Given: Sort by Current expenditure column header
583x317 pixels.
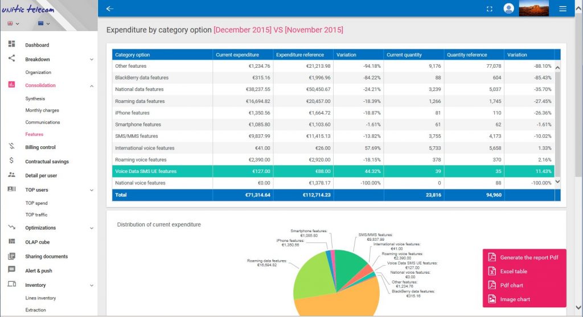Looking at the screenshot, I should (x=243, y=55).
